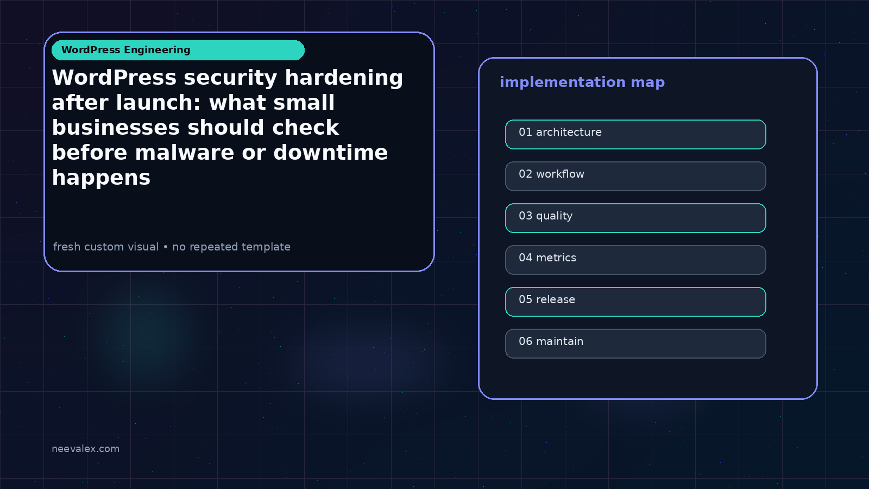Select the 03 quality item

point(635,218)
